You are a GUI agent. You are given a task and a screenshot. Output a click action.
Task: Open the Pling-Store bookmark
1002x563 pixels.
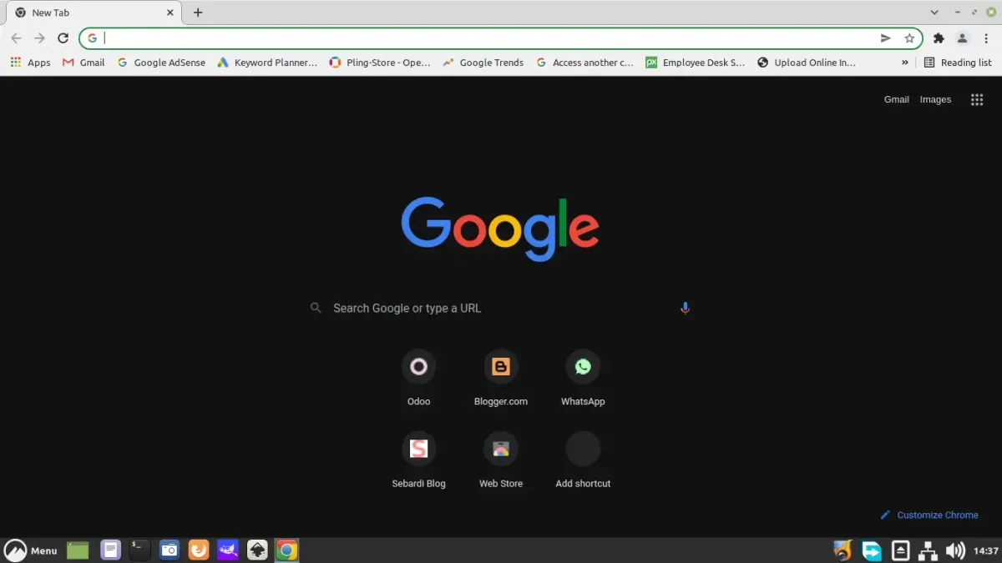pos(380,63)
